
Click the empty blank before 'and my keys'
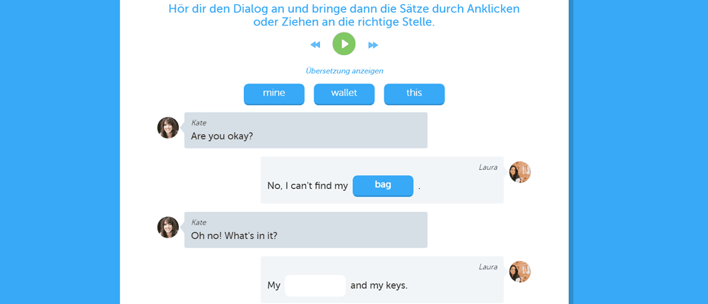[x=315, y=286]
